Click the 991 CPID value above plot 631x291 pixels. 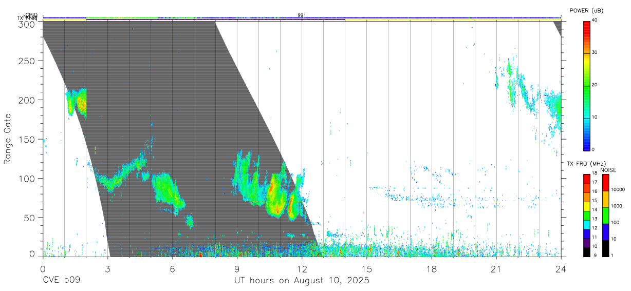click(302, 15)
